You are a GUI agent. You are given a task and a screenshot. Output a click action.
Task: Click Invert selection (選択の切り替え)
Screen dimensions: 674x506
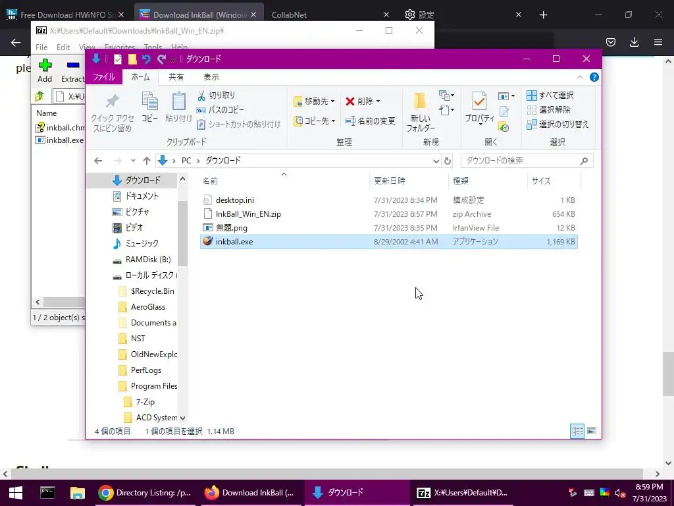(x=557, y=125)
